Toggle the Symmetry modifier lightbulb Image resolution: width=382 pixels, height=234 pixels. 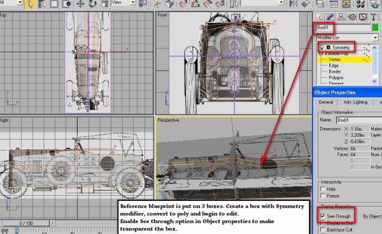point(322,47)
